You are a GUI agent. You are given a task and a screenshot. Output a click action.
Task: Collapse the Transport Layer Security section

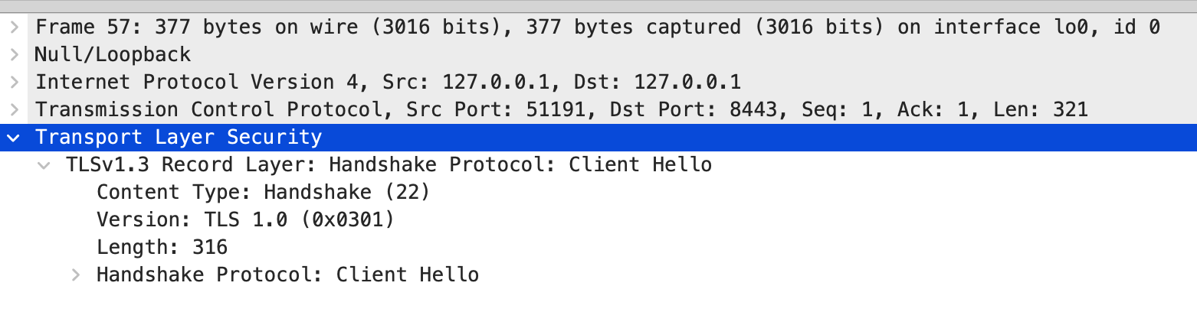tap(14, 138)
